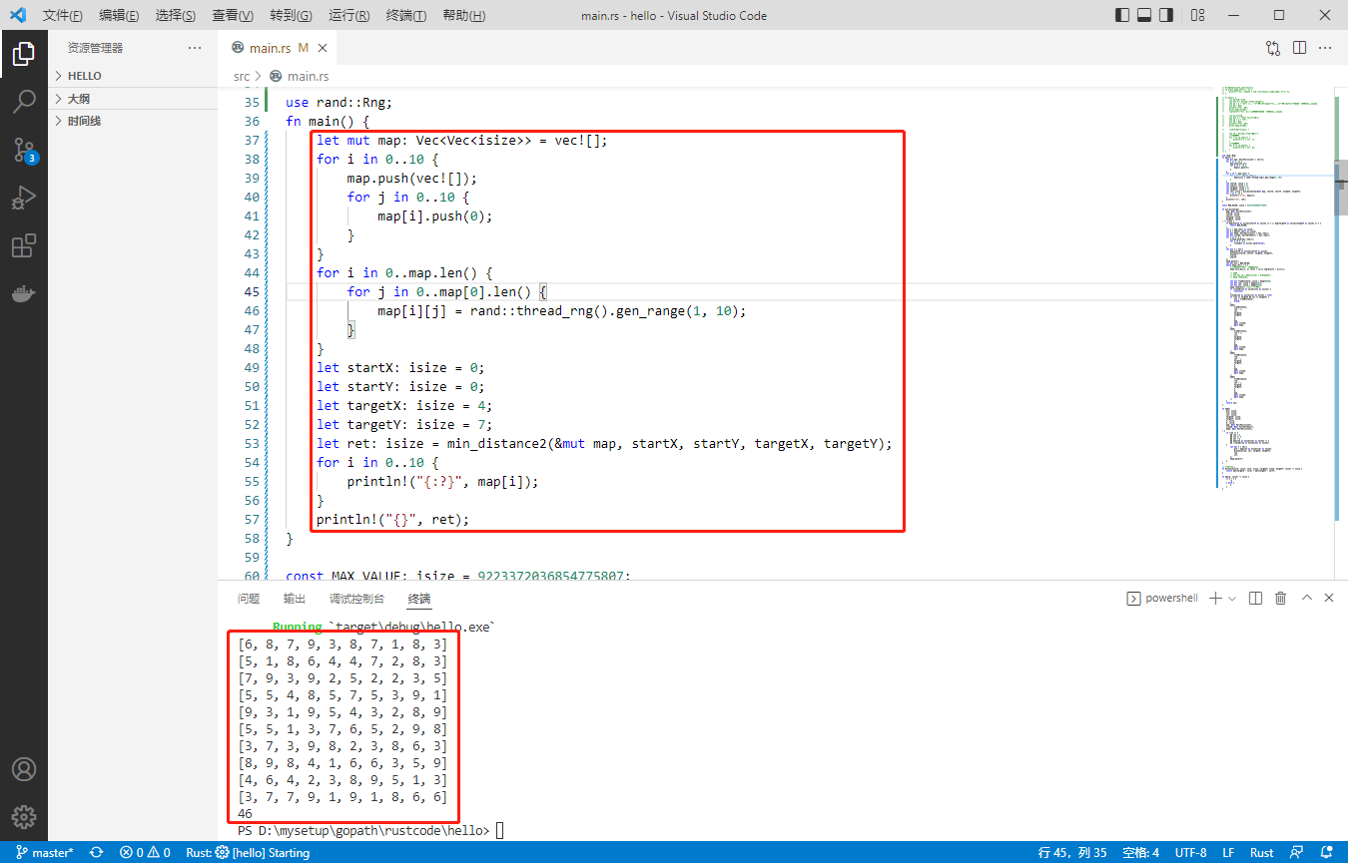Image resolution: width=1348 pixels, height=863 pixels.
Task: Click the terminal prompt input line
Action: [x=369, y=830]
